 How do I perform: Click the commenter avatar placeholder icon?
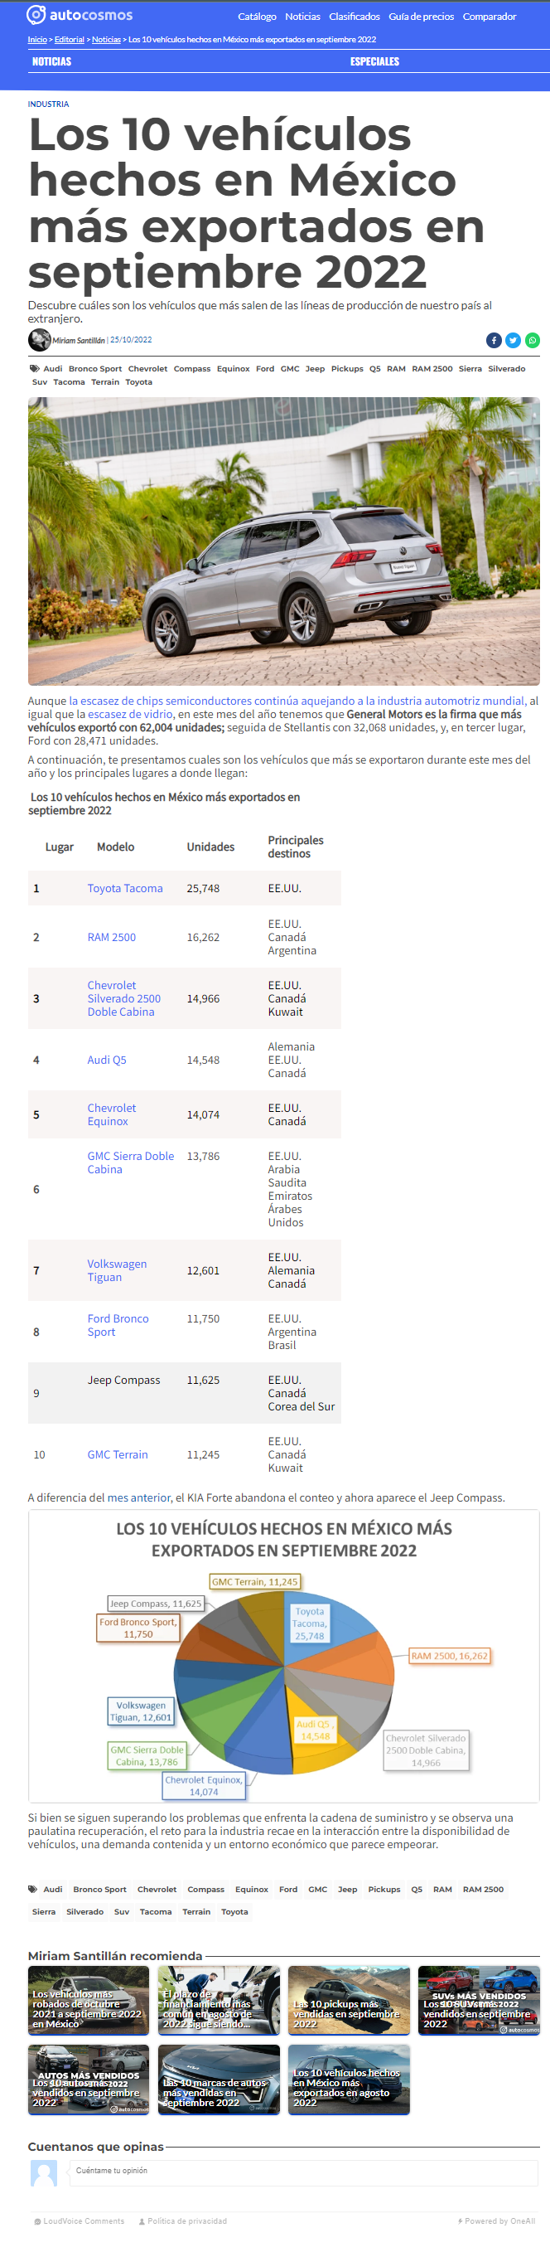coord(44,2173)
